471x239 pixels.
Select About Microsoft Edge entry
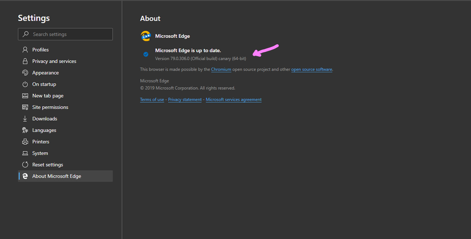click(66, 176)
